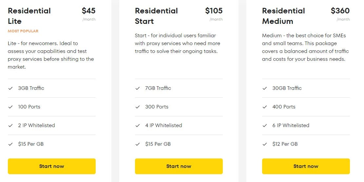Click checkmark icon beside 30GB Traffic
The image size is (364, 182).
tap(265, 88)
